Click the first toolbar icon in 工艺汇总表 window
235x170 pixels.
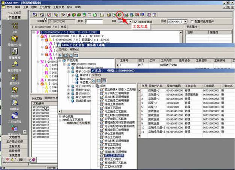pyautogui.click(x=60, y=55)
